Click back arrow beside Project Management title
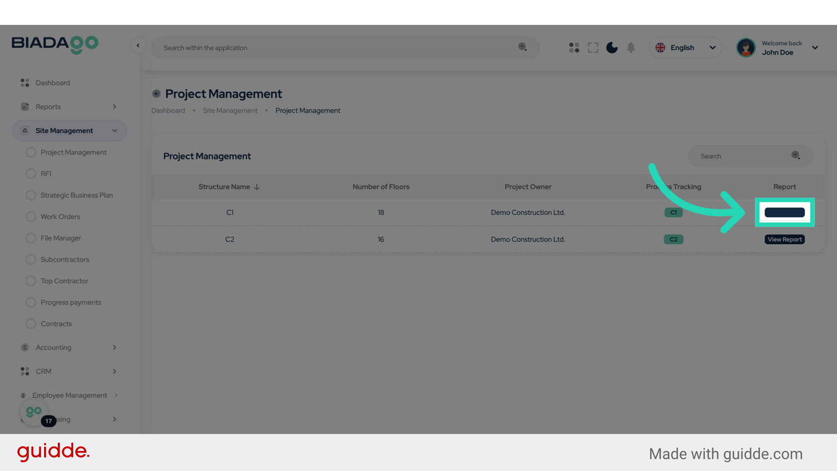This screenshot has width=837, height=471. [x=157, y=94]
